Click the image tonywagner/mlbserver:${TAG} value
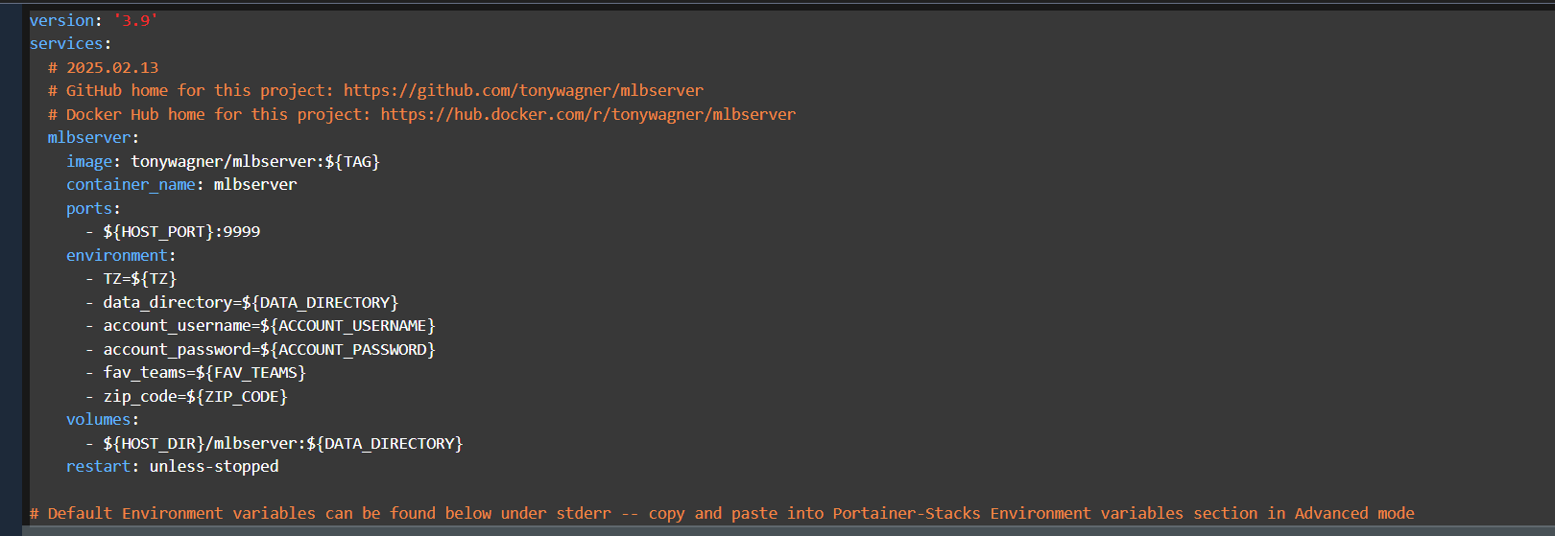Image resolution: width=1555 pixels, height=536 pixels. 255,162
